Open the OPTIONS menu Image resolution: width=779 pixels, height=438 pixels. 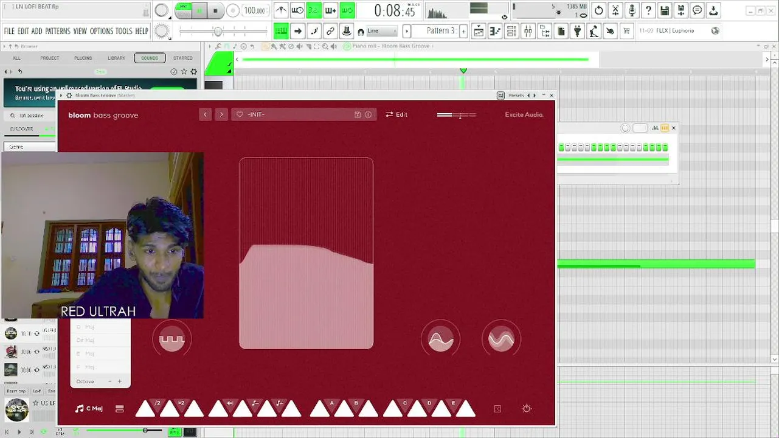click(102, 31)
